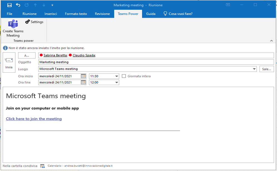The image size is (277, 171).
Task: Open the Inserisci ribbon tab
Action: (x=51, y=14)
